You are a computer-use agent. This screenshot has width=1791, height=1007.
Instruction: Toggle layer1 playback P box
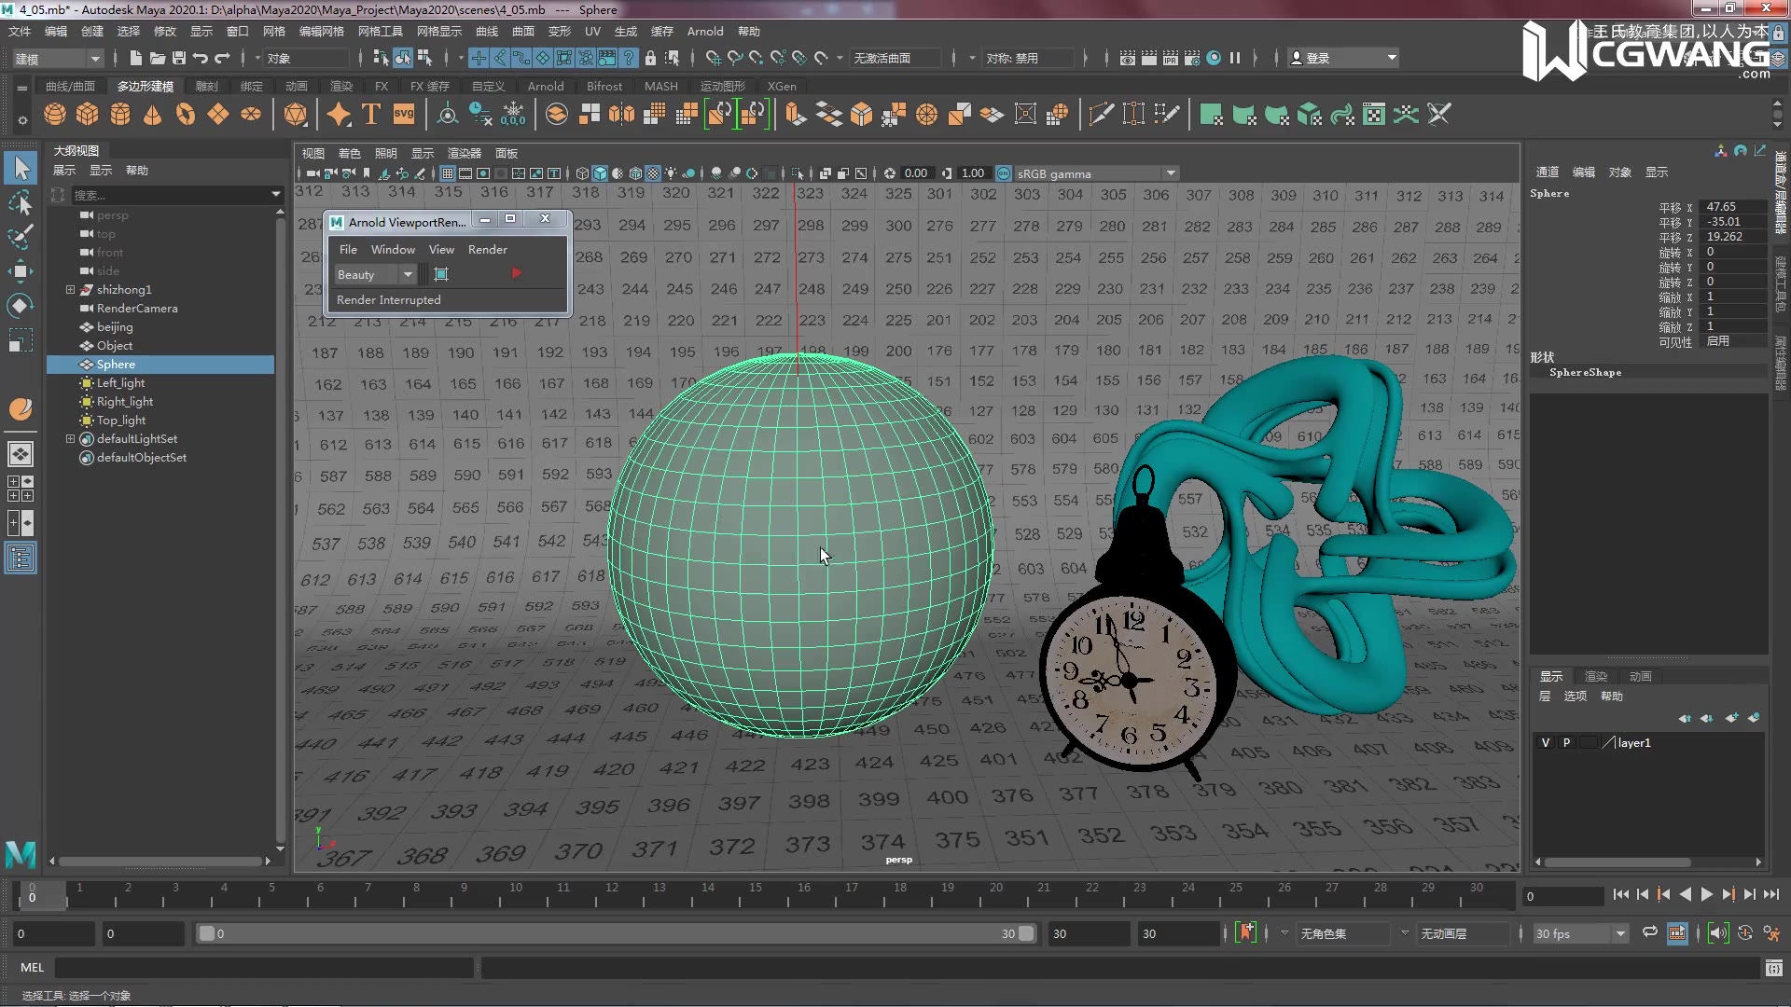pyautogui.click(x=1566, y=743)
